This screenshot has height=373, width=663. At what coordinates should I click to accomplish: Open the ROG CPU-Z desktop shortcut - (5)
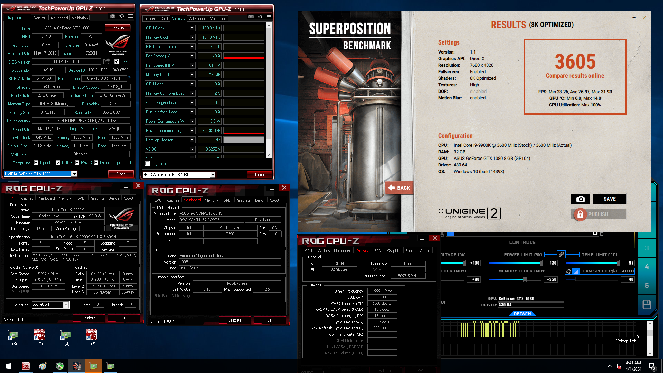pos(92,337)
